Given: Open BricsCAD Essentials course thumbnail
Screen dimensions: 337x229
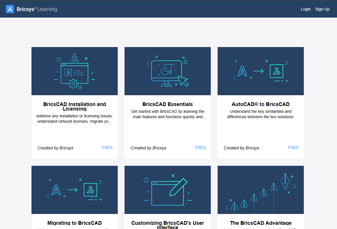Looking at the screenshot, I should (168, 71).
